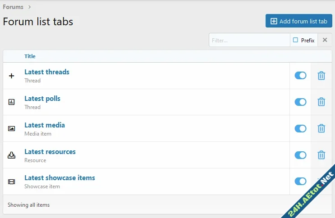Viewport: 335px width, 218px height.
Task: Clear the filter with the X button
Action: [325, 40]
